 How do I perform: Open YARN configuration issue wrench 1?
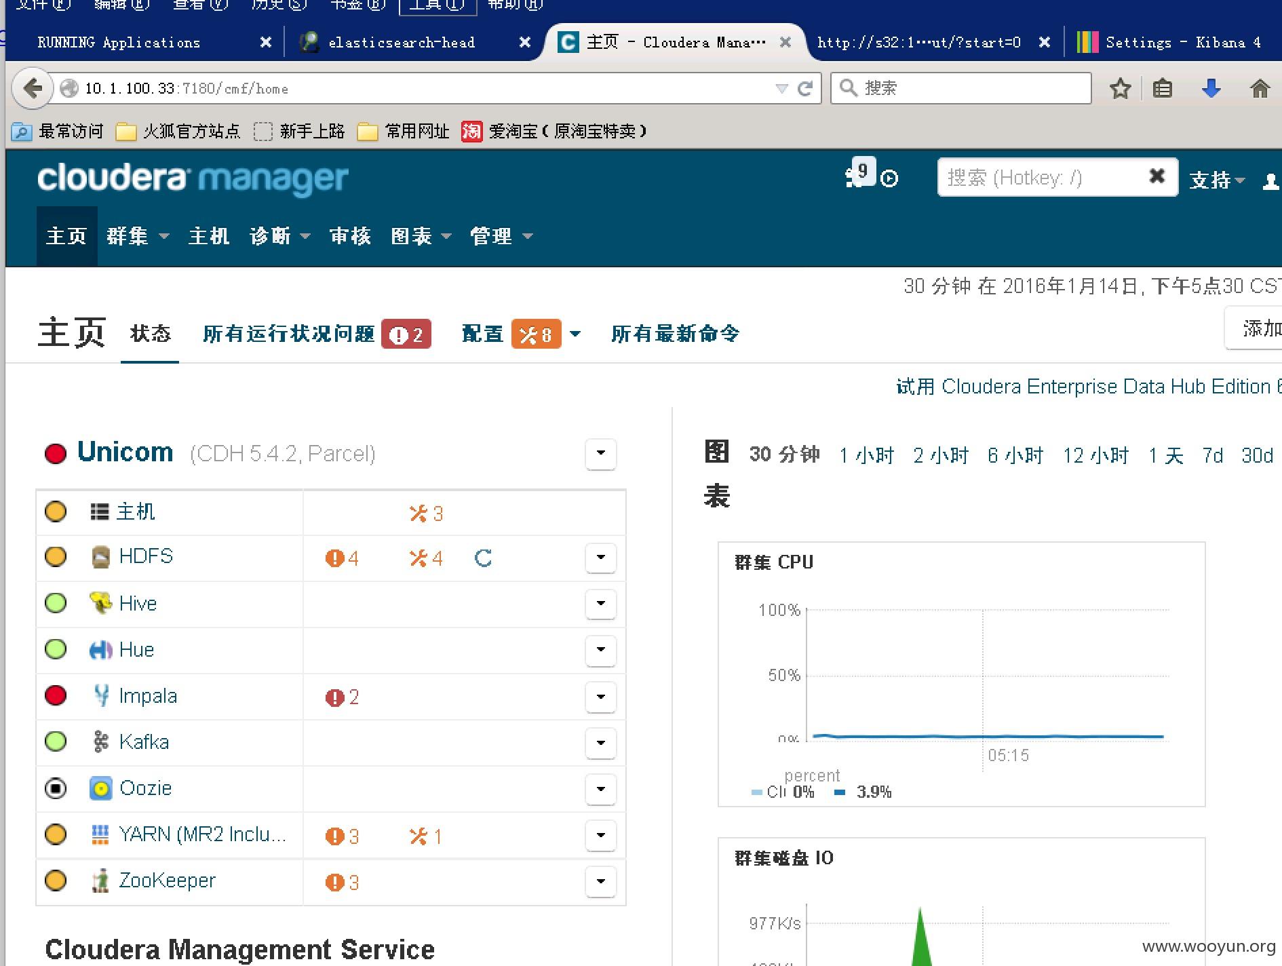(426, 836)
